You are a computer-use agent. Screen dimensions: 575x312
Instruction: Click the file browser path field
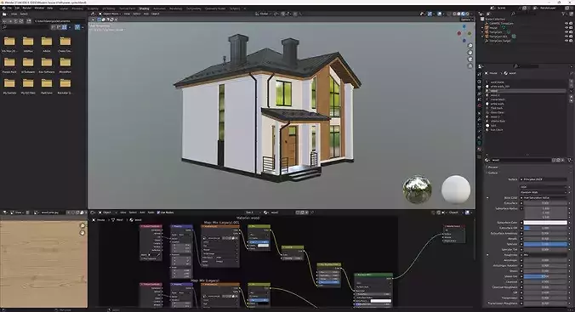[x=60, y=21]
